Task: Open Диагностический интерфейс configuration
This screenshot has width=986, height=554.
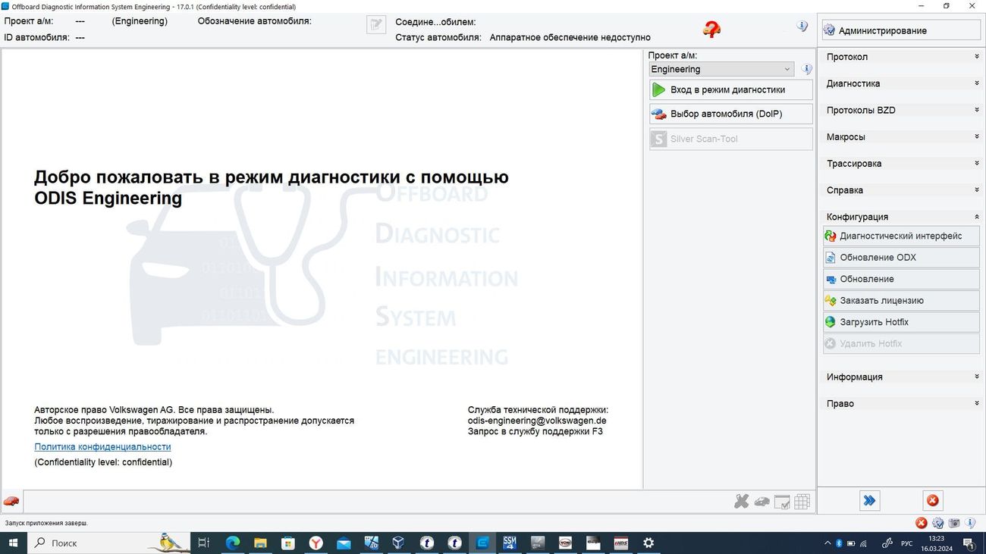Action: 901,236
